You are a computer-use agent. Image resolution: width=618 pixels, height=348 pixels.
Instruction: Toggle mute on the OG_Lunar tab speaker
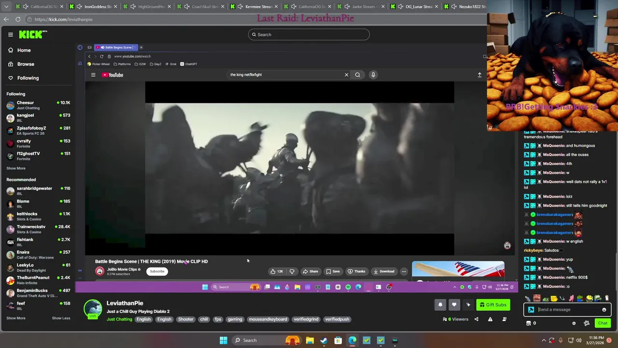click(401, 7)
